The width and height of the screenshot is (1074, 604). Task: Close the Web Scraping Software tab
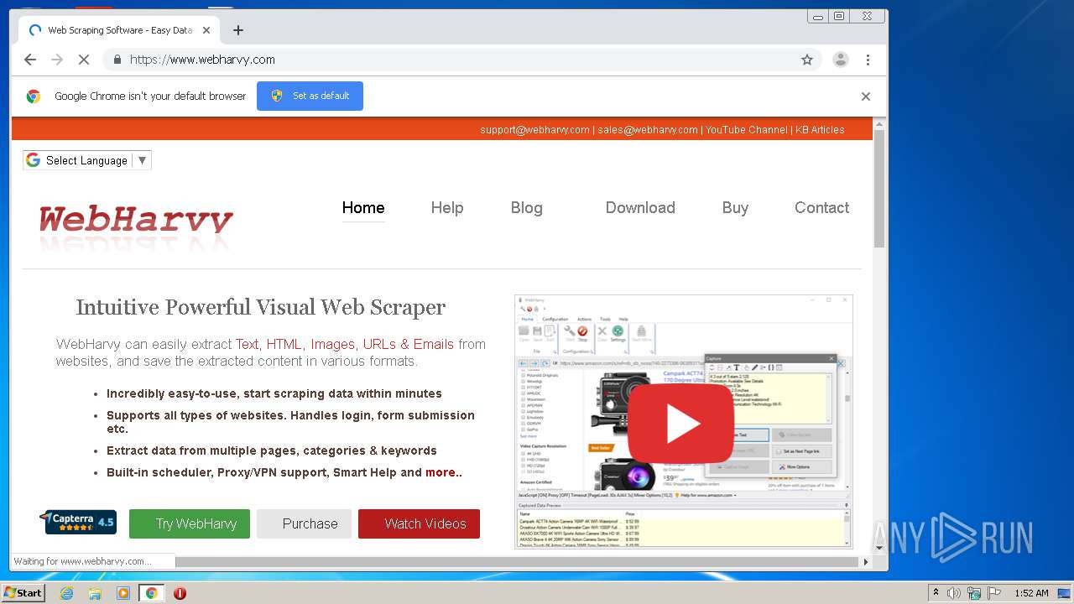pos(206,30)
